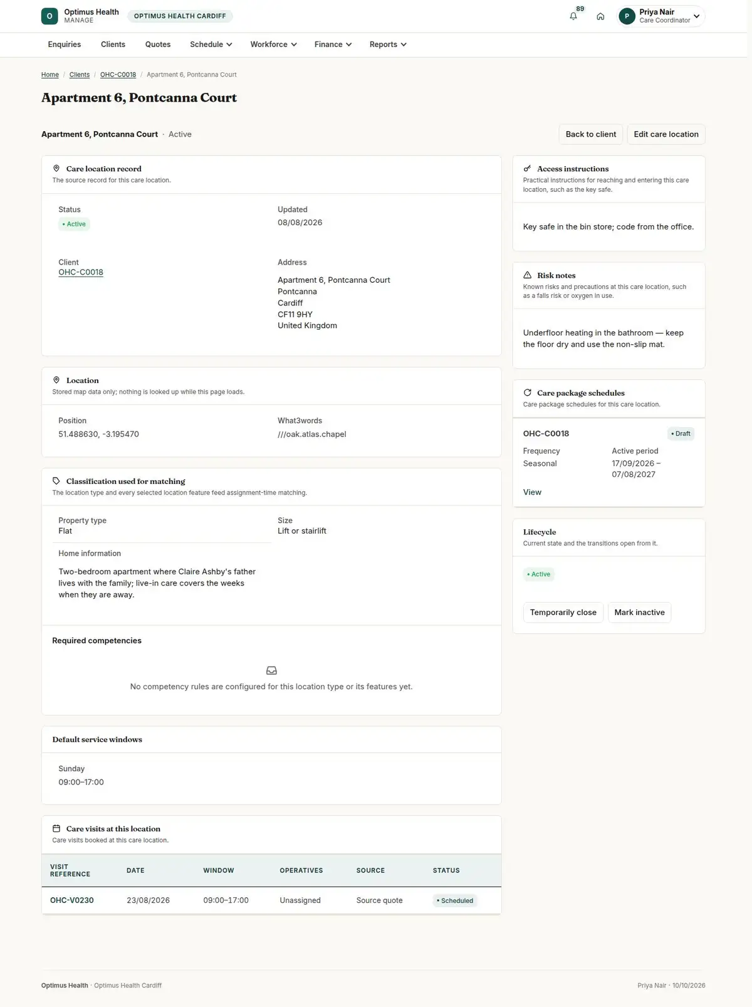
Task: Open visit OHC-V0230 row
Action: pos(271,900)
